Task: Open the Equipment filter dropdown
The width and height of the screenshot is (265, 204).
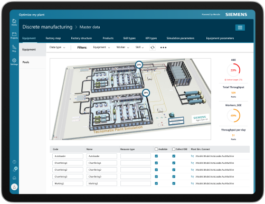Action: [101, 47]
